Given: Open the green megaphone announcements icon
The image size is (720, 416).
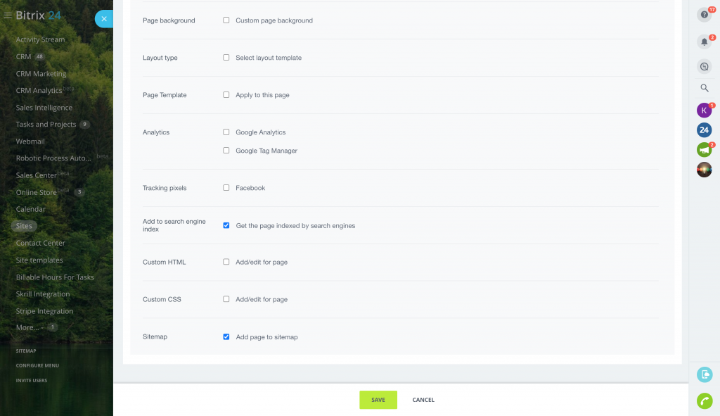Looking at the screenshot, I should tap(704, 149).
